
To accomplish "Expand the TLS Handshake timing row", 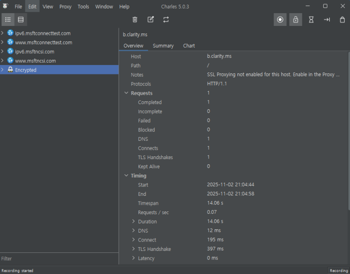I will [x=133, y=249].
